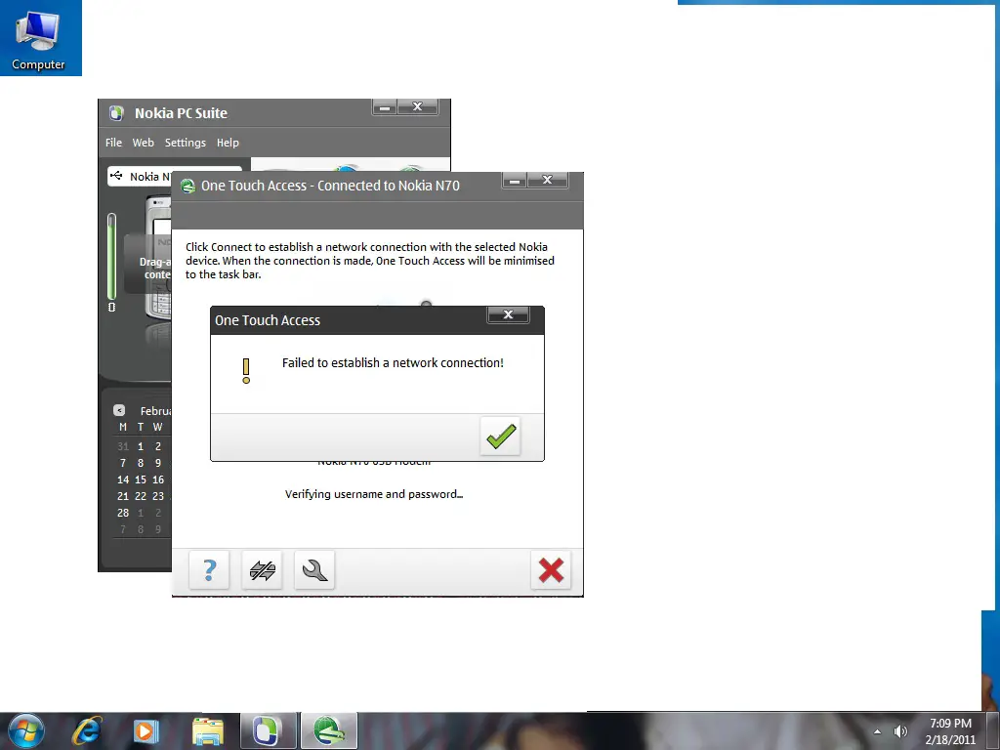Confirm the error with the green checkmark button
The image size is (1000, 750).
pyautogui.click(x=501, y=437)
